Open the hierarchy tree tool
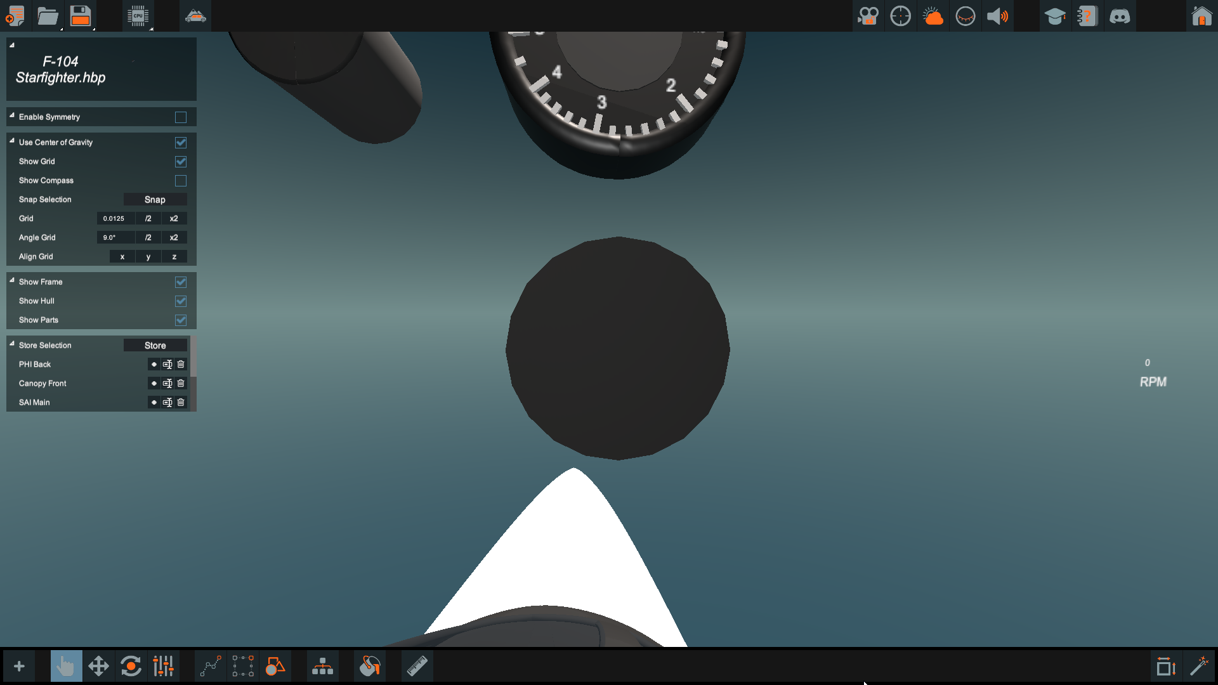The height and width of the screenshot is (685, 1218). pos(322,667)
